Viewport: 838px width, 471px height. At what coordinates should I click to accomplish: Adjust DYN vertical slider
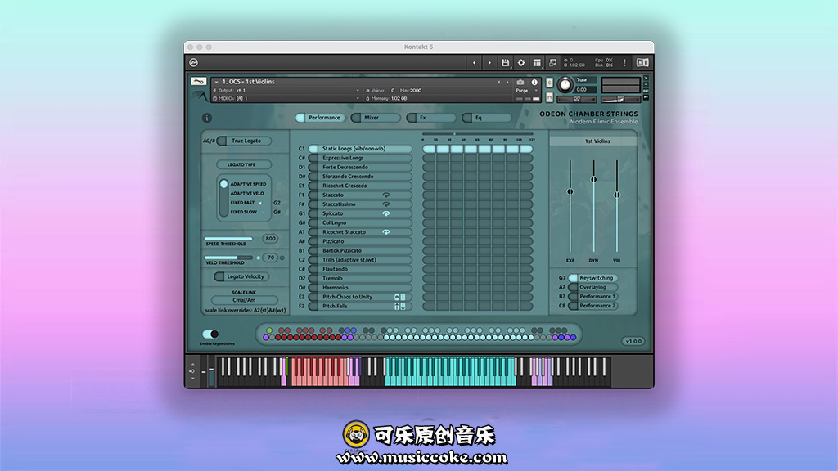point(594,205)
